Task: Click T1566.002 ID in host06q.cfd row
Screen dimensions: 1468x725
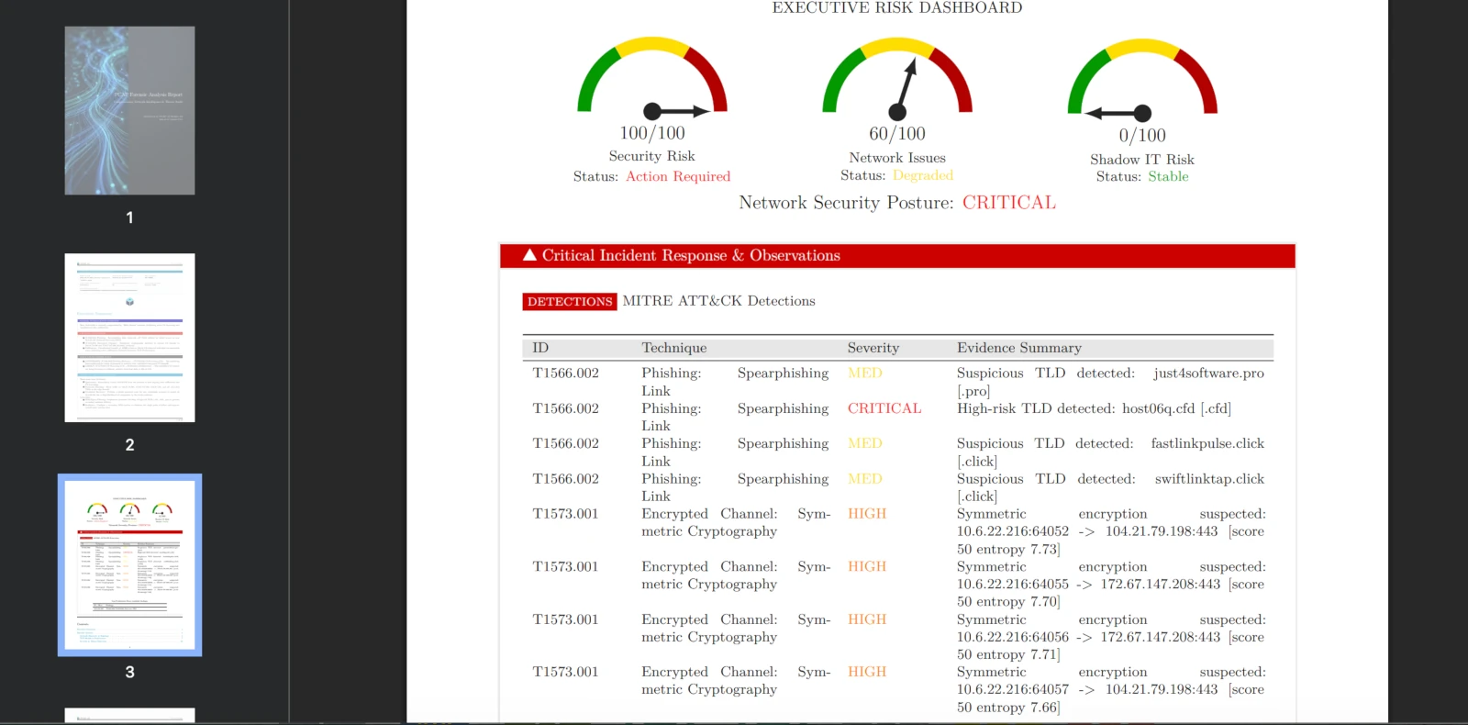Action: [565, 408]
